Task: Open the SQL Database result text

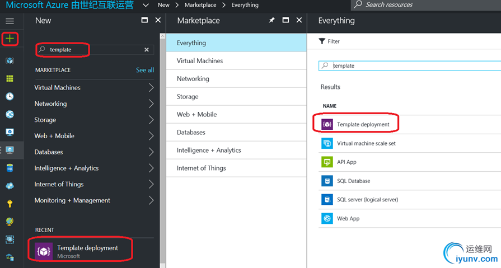Action: click(x=353, y=181)
